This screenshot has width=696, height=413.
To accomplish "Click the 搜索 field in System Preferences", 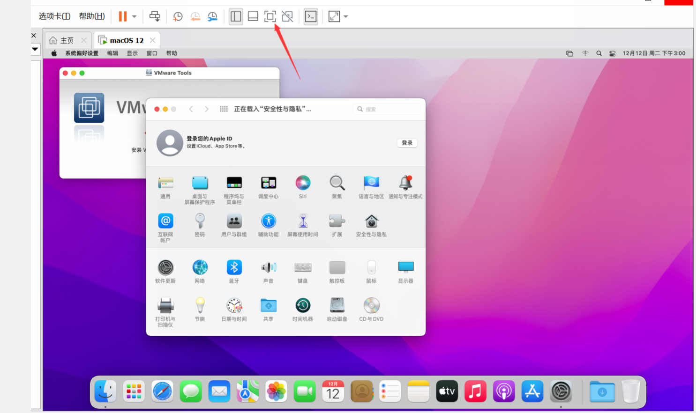I will coord(387,109).
